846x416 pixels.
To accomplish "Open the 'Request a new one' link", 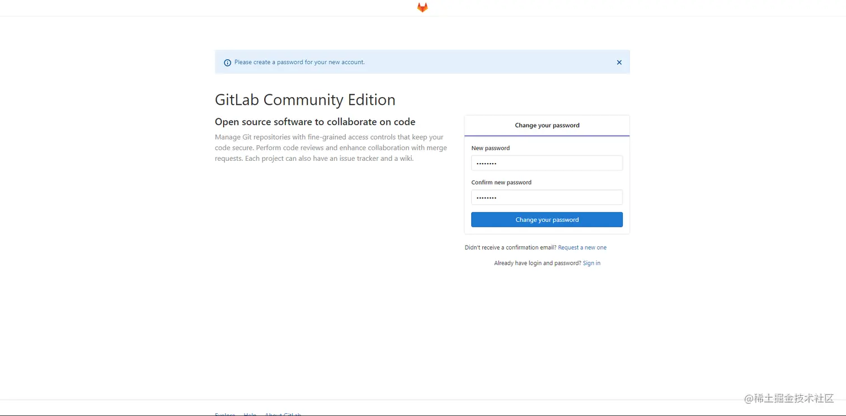I will (x=582, y=247).
